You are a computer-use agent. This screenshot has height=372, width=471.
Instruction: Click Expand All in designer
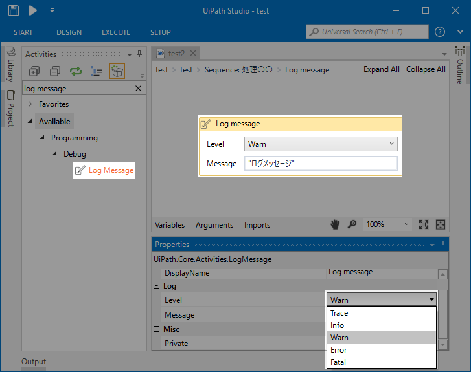pos(382,69)
